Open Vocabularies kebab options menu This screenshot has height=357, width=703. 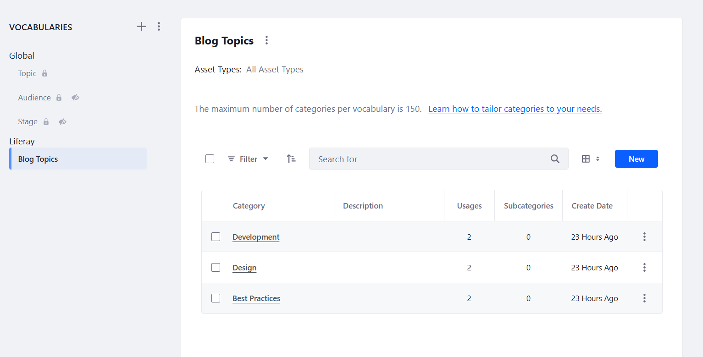159,27
